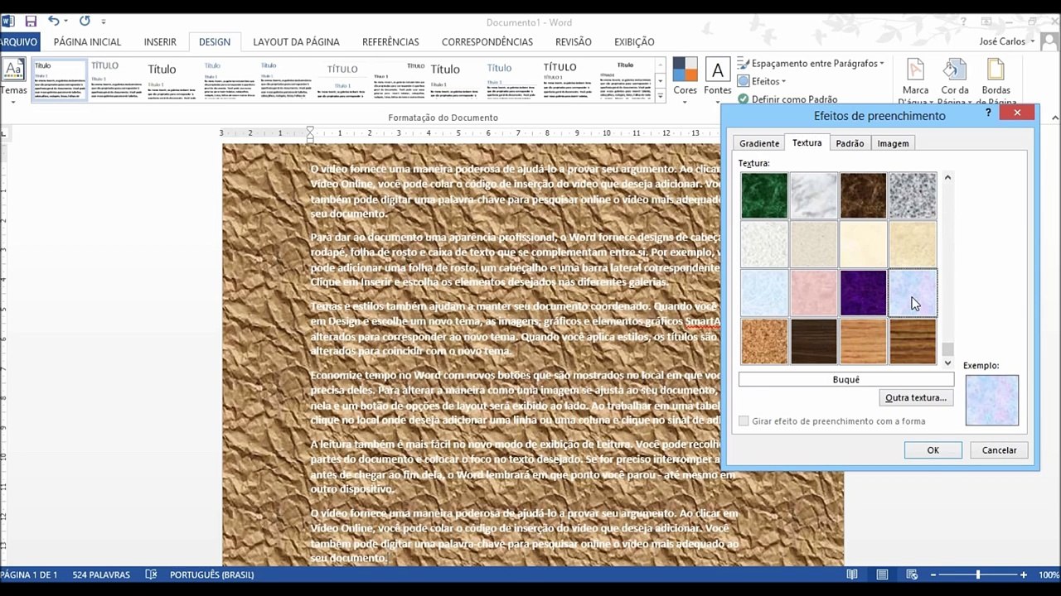The height and width of the screenshot is (596, 1061).
Task: Click the Outra textura button
Action: click(x=916, y=398)
